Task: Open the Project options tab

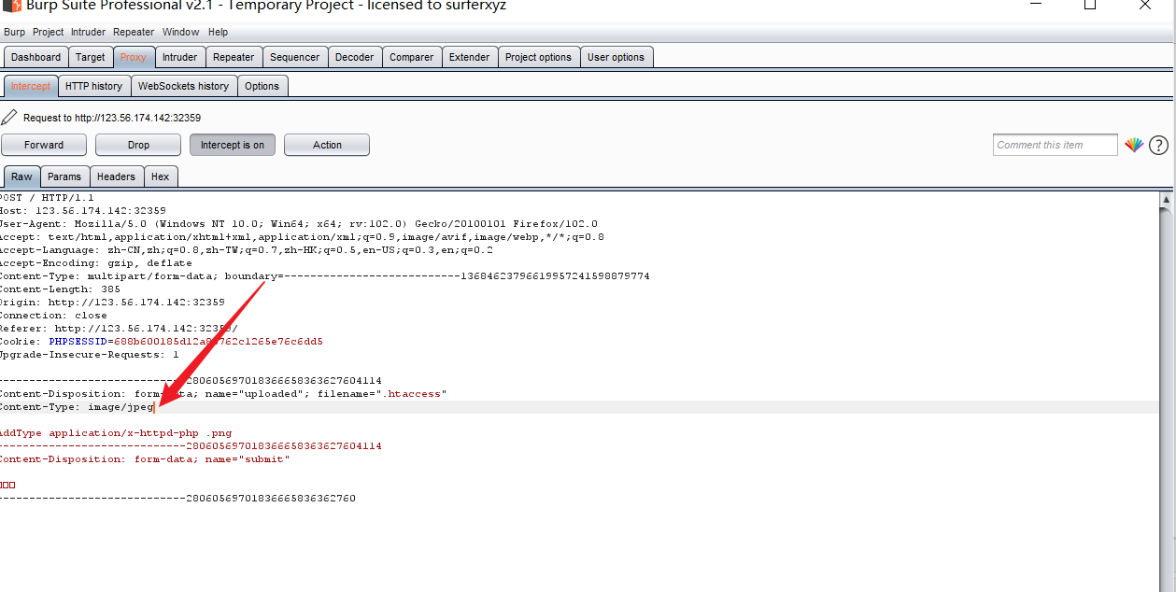Action: pyautogui.click(x=539, y=57)
